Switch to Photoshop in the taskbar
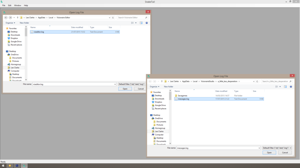 pyautogui.click(x=17, y=165)
